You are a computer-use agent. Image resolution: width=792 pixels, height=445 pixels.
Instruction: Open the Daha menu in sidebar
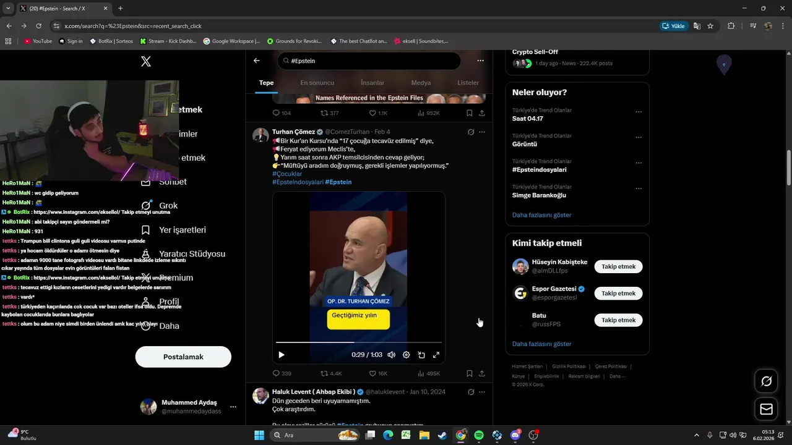click(160, 326)
